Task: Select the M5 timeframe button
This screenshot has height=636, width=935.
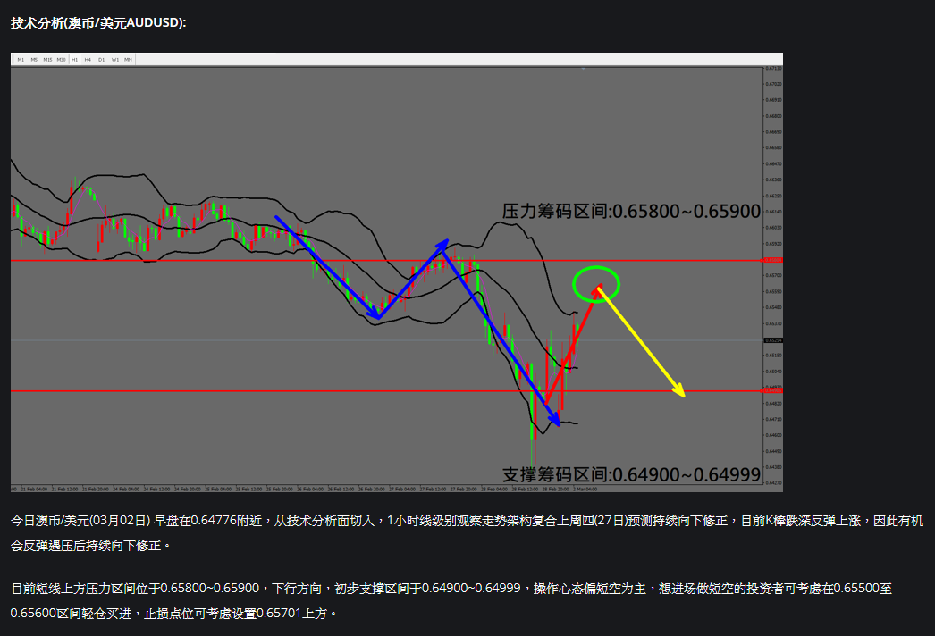Action: [x=34, y=60]
